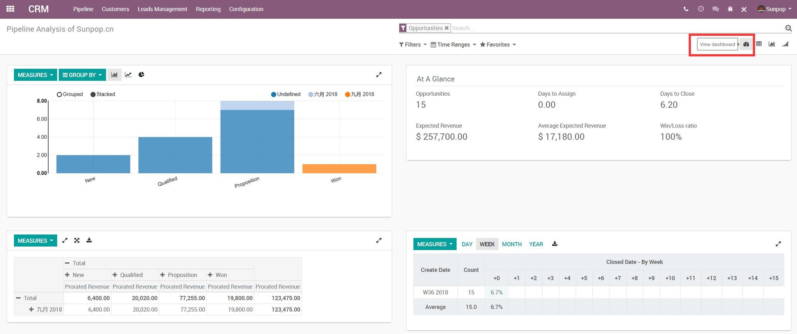
Task: Expand all icon in pivot toolbar
Action: [77, 240]
